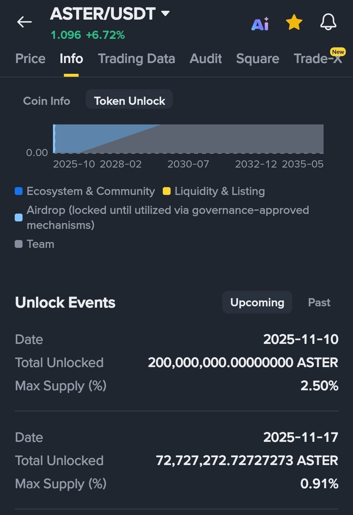
Task: Toggle the Team gray legend swatch
Action: click(x=19, y=244)
